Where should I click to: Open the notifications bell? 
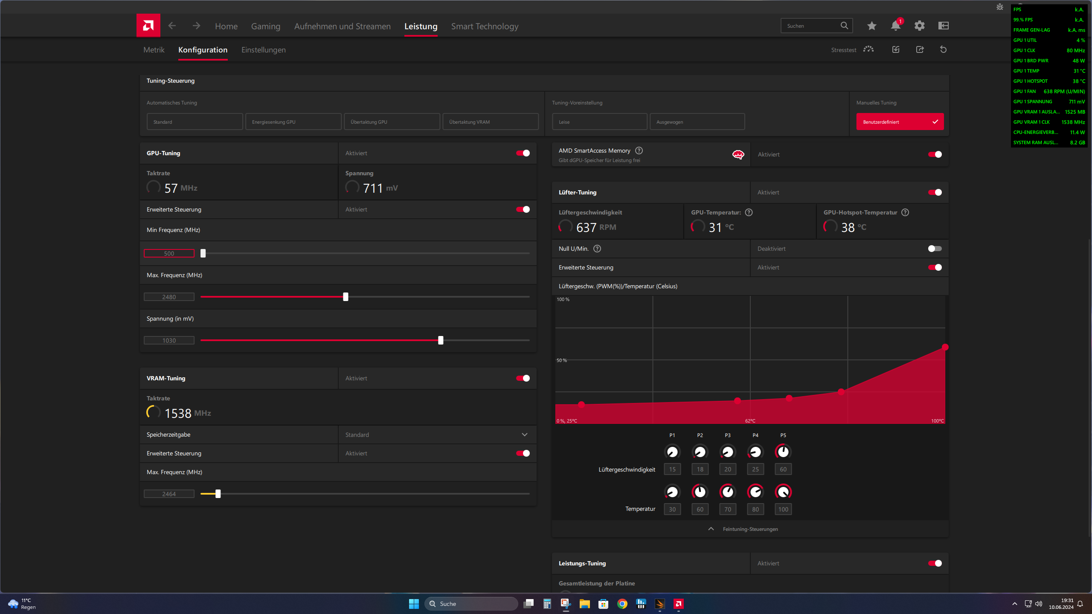pyautogui.click(x=895, y=26)
